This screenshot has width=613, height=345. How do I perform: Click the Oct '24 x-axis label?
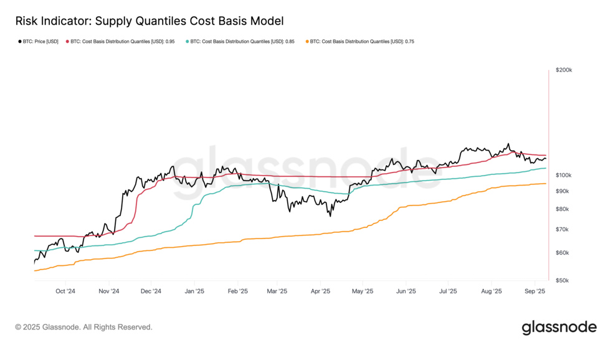(65, 291)
